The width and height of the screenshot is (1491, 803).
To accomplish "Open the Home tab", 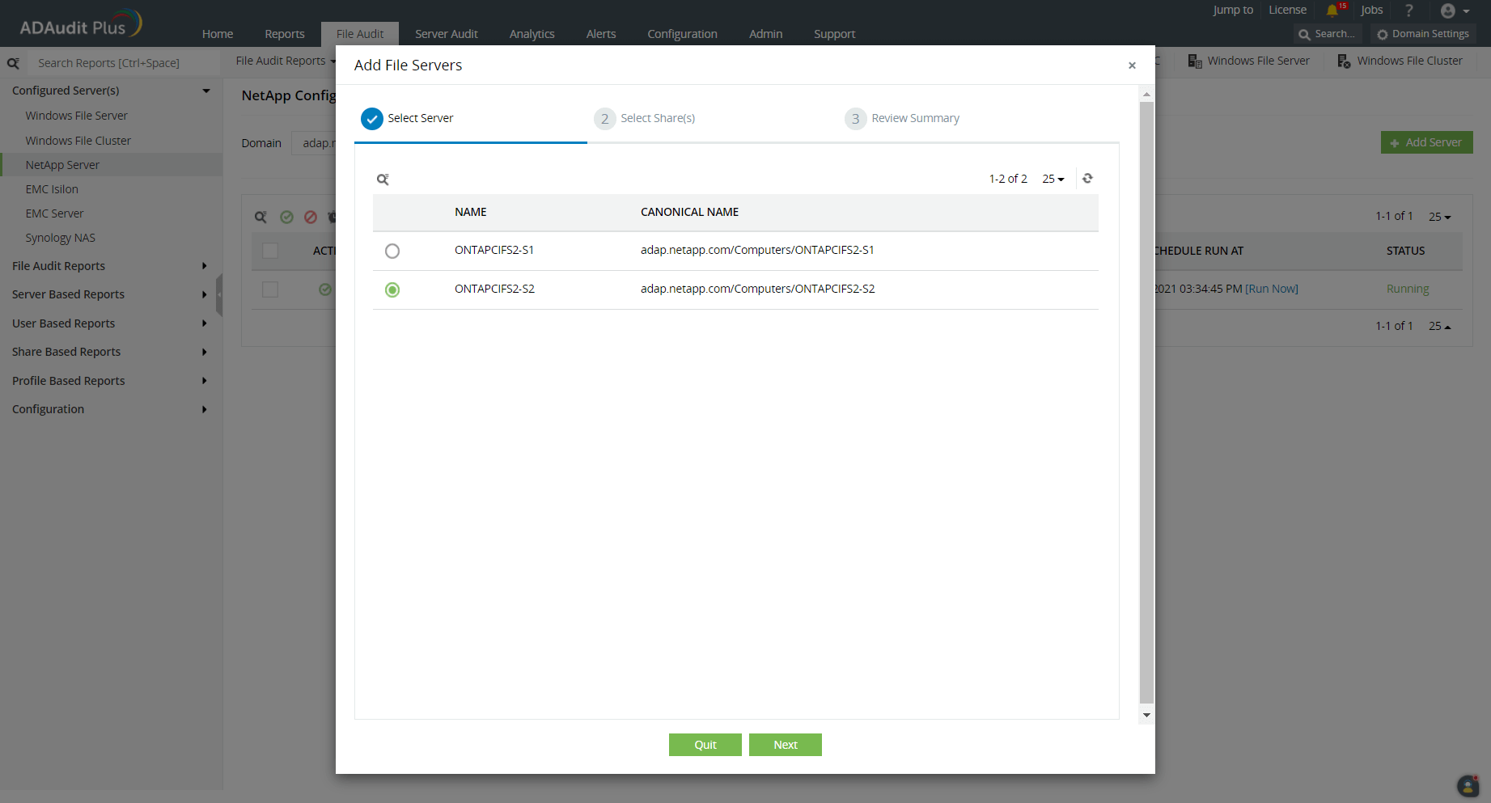I will point(218,34).
